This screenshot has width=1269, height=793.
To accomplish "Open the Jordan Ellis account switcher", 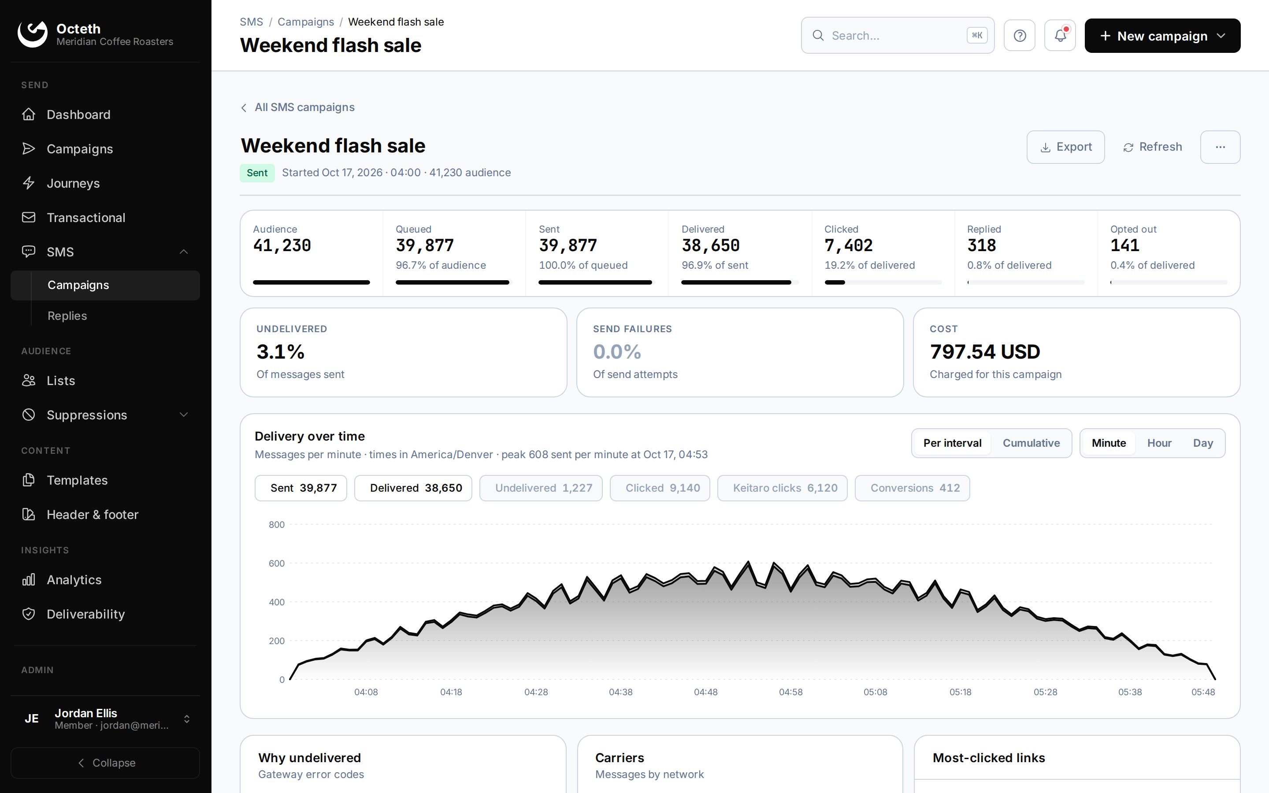I will click(x=105, y=719).
